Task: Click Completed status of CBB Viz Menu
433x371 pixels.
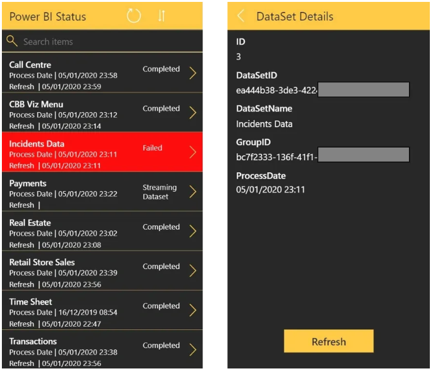Action: coord(161,108)
